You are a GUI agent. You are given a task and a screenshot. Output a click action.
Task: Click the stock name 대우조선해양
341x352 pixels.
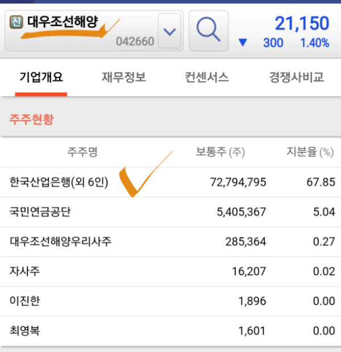[x=63, y=22]
